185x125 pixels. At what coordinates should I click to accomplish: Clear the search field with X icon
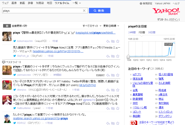[x=84, y=11]
